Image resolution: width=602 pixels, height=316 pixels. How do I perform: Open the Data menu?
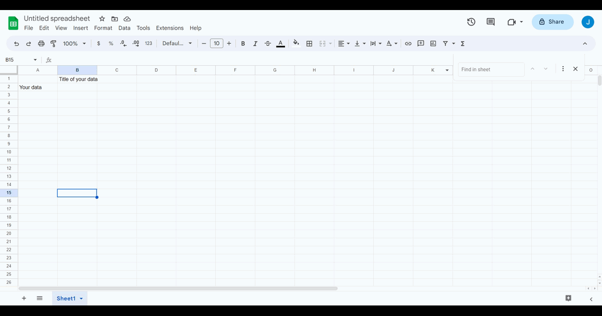point(124,28)
